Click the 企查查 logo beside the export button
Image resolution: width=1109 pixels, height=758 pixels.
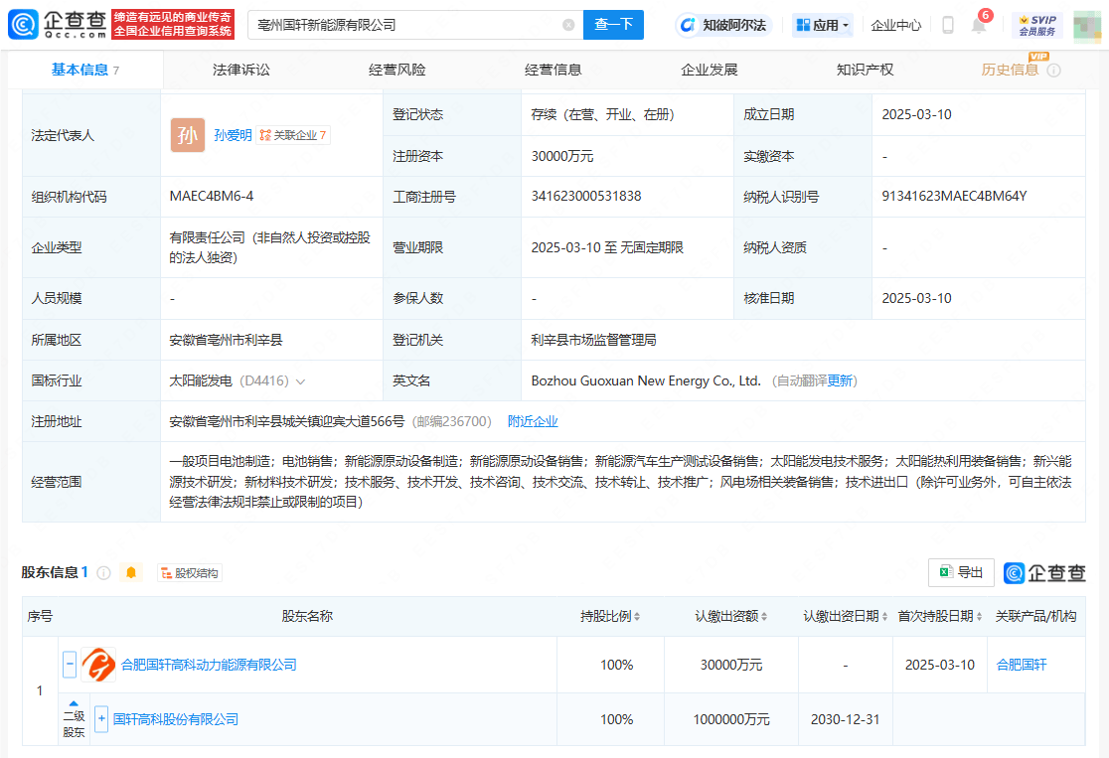(1044, 573)
